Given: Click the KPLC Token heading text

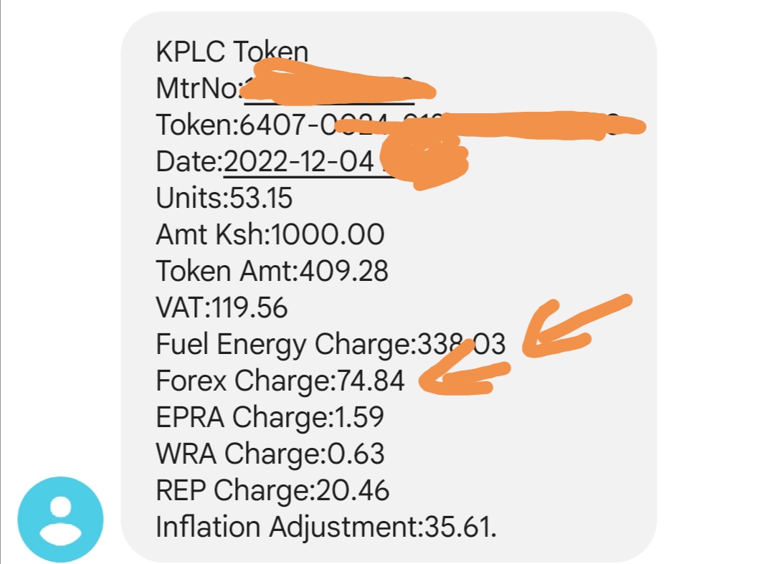Looking at the screenshot, I should point(232,52).
